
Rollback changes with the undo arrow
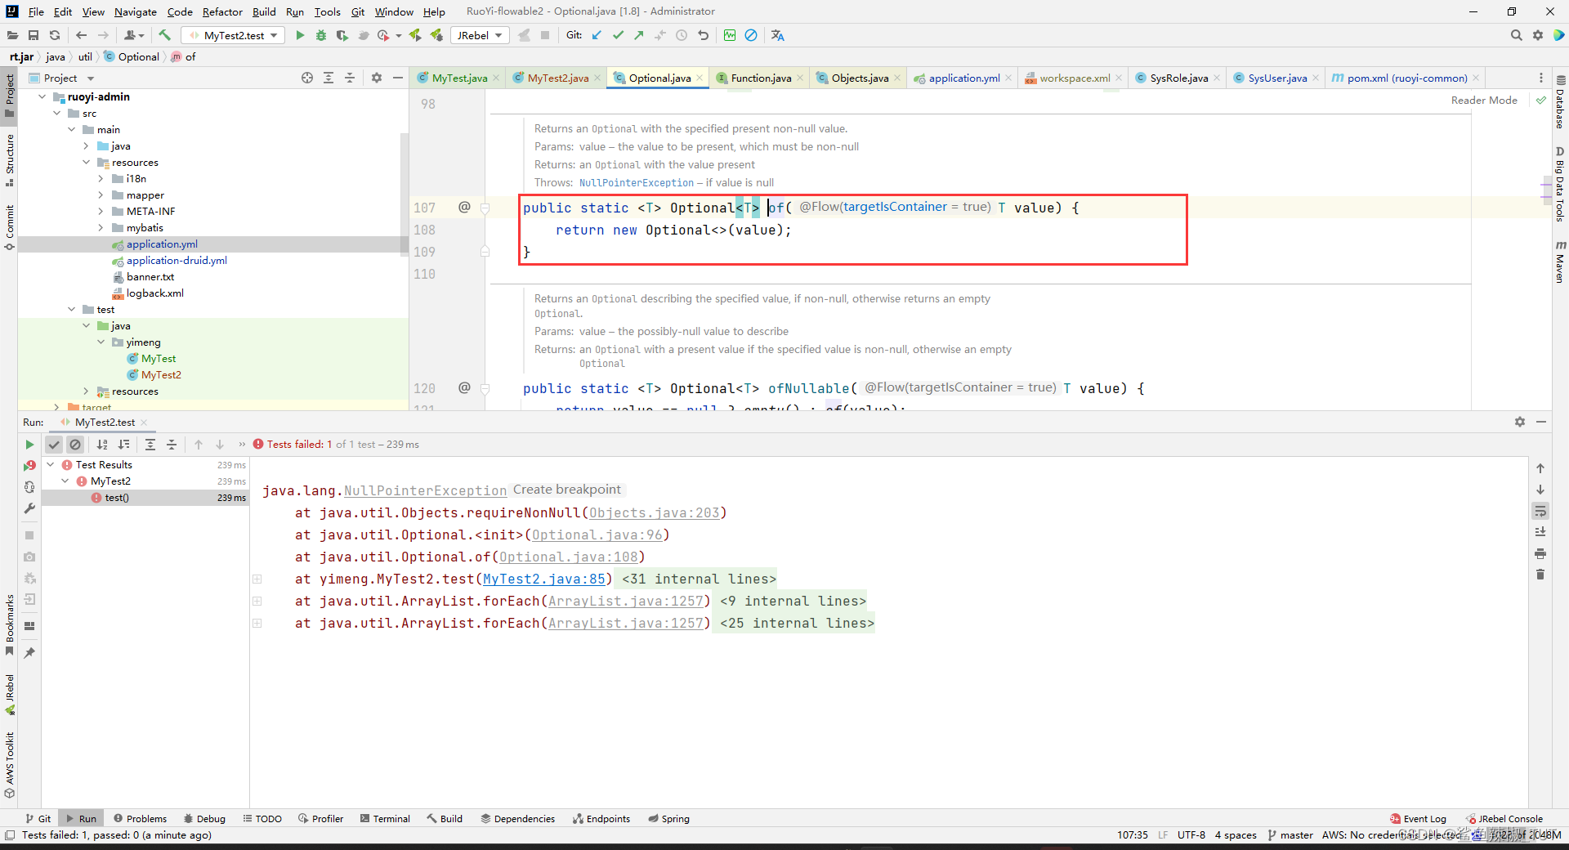703,35
